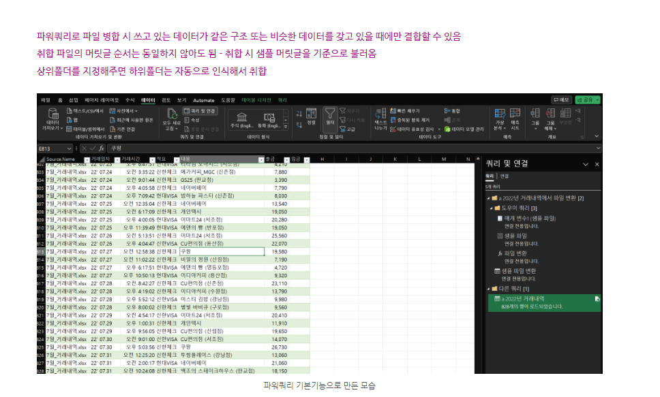
Task: Switch to the 수식 (Formulas) tab
Action: pyautogui.click(x=130, y=100)
